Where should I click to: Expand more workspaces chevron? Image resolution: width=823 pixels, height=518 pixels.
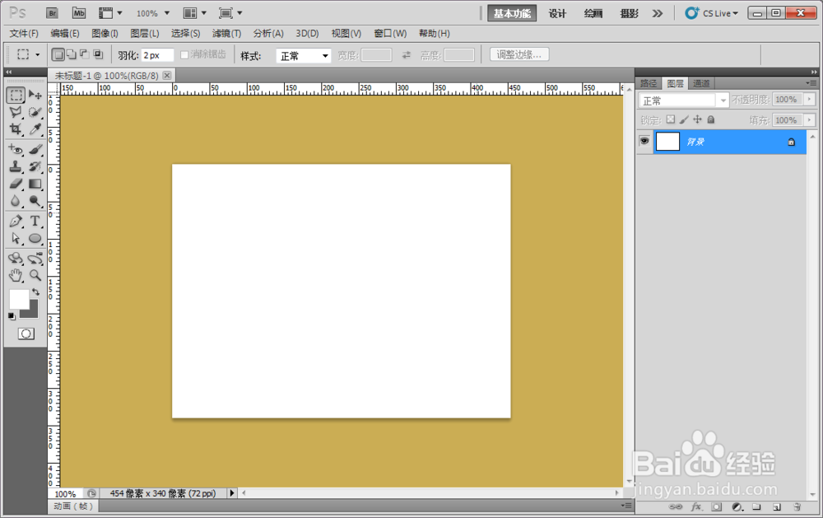657,13
